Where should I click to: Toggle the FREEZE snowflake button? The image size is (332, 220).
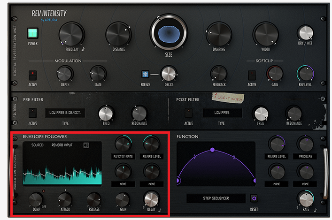click(145, 74)
